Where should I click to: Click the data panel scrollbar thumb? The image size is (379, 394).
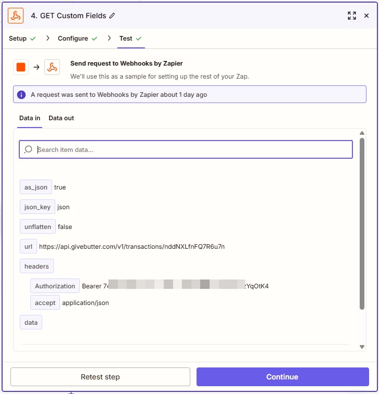(x=362, y=224)
